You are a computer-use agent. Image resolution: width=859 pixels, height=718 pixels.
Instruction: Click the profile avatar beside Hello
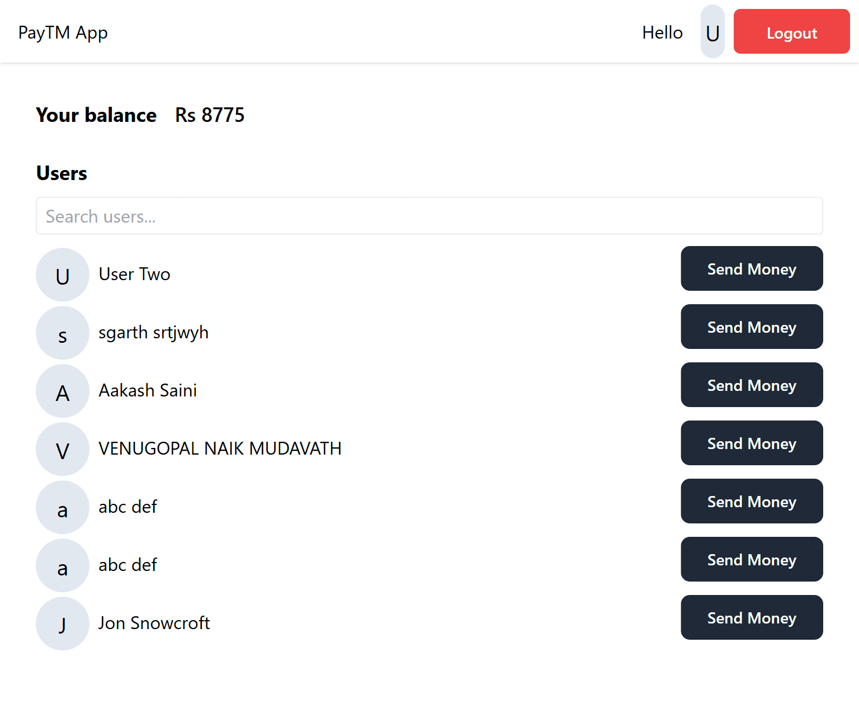[712, 32]
